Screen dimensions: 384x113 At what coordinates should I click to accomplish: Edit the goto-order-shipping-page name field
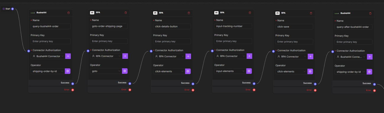tap(109, 26)
